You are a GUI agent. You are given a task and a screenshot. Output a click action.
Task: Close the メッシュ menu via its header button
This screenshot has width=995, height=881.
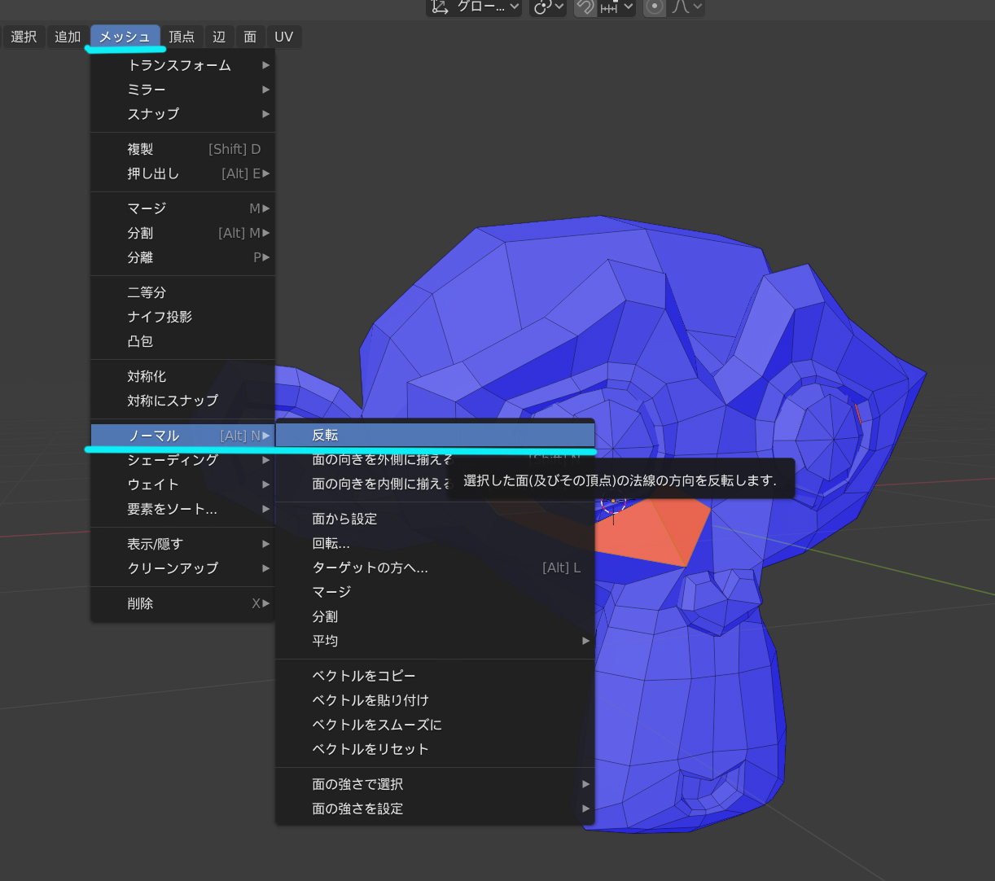125,37
